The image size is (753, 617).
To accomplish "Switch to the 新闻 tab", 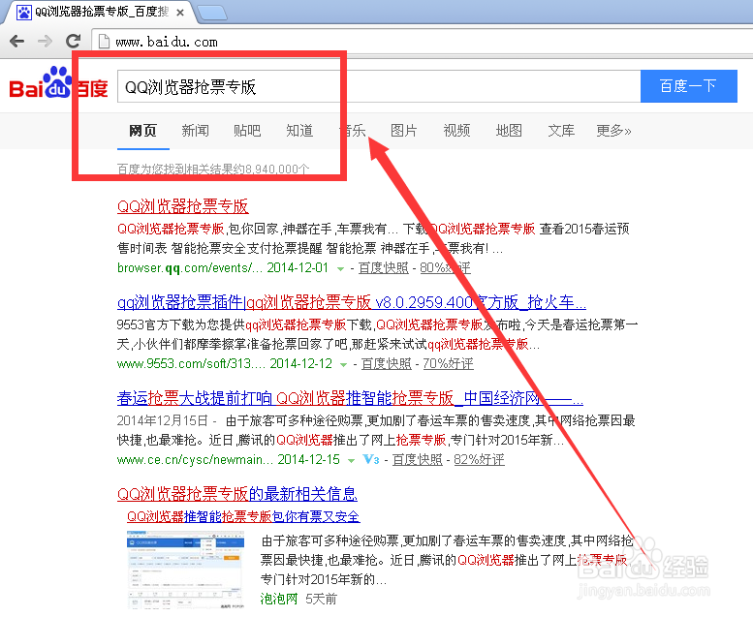I will (x=195, y=131).
